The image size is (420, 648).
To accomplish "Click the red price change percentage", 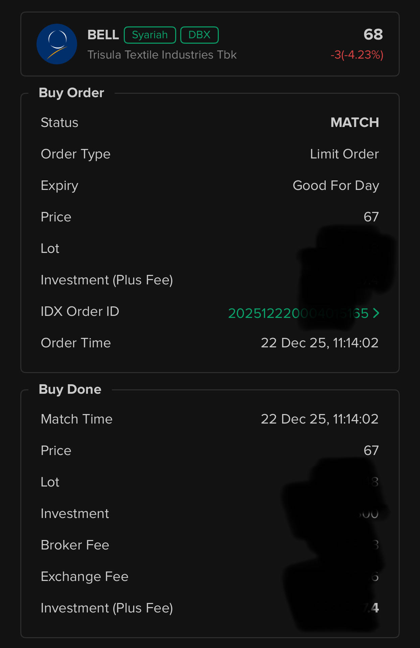I will point(357,55).
